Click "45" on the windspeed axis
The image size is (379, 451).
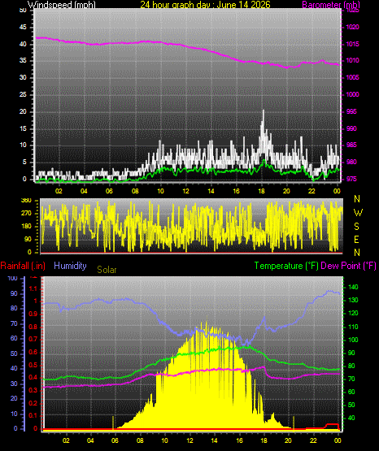[x=23, y=27]
